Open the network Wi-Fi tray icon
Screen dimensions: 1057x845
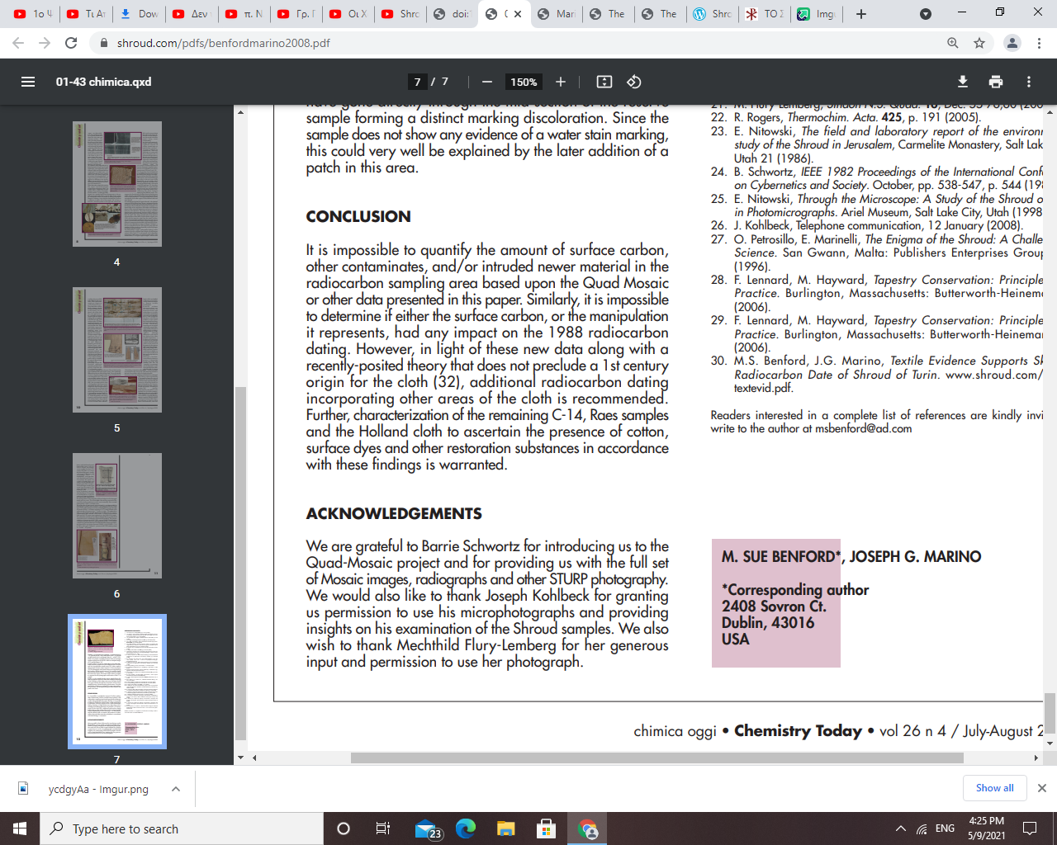pos(922,828)
